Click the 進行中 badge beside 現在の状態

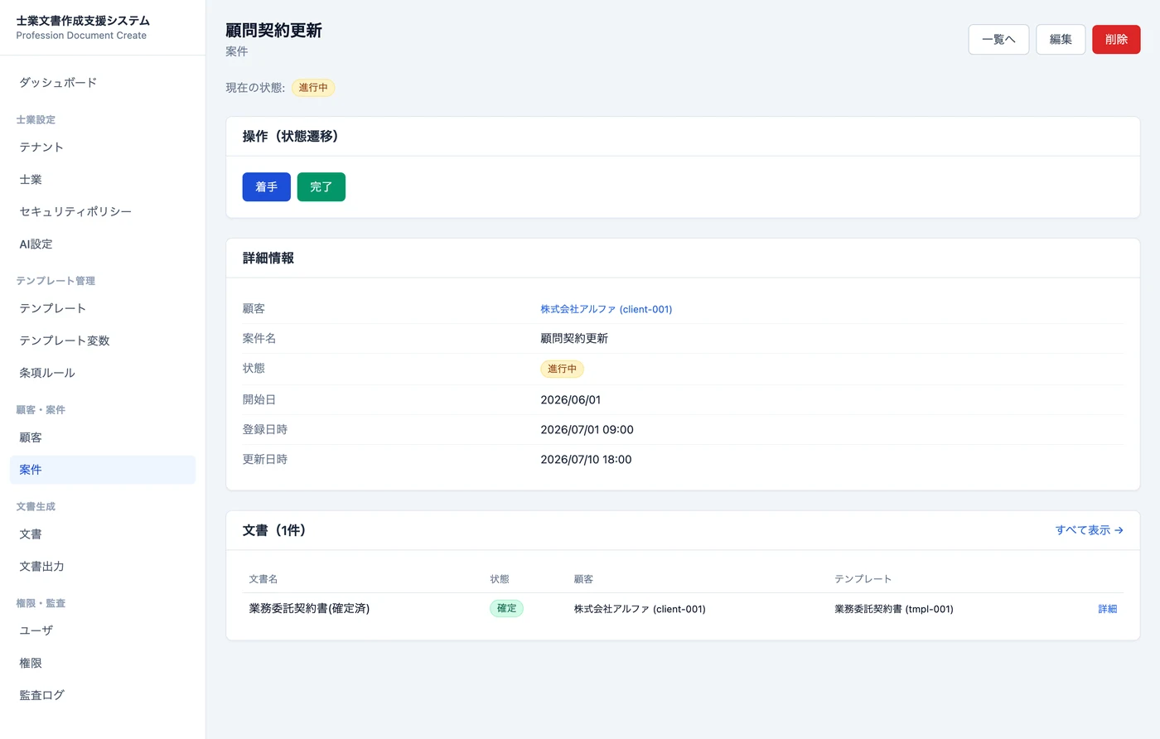pyautogui.click(x=313, y=88)
